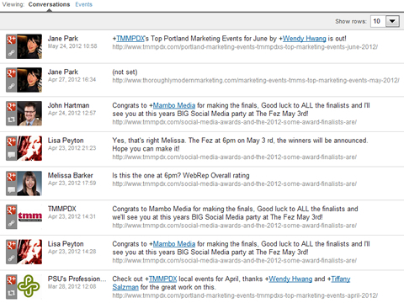Screen dimensions: 404x303
Task: Click the Mar 28, 2012 12:08 timestamp
Action: point(72,287)
